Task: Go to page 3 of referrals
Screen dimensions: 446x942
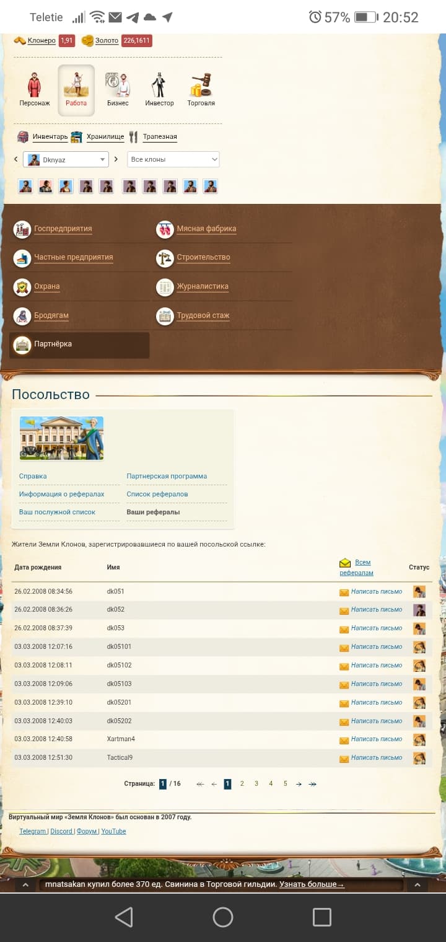Action: tap(256, 784)
